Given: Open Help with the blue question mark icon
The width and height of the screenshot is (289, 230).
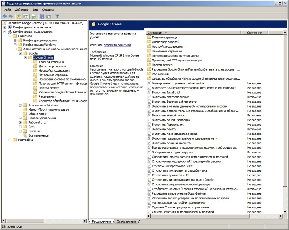Looking at the screenshot, I should coord(42,16).
